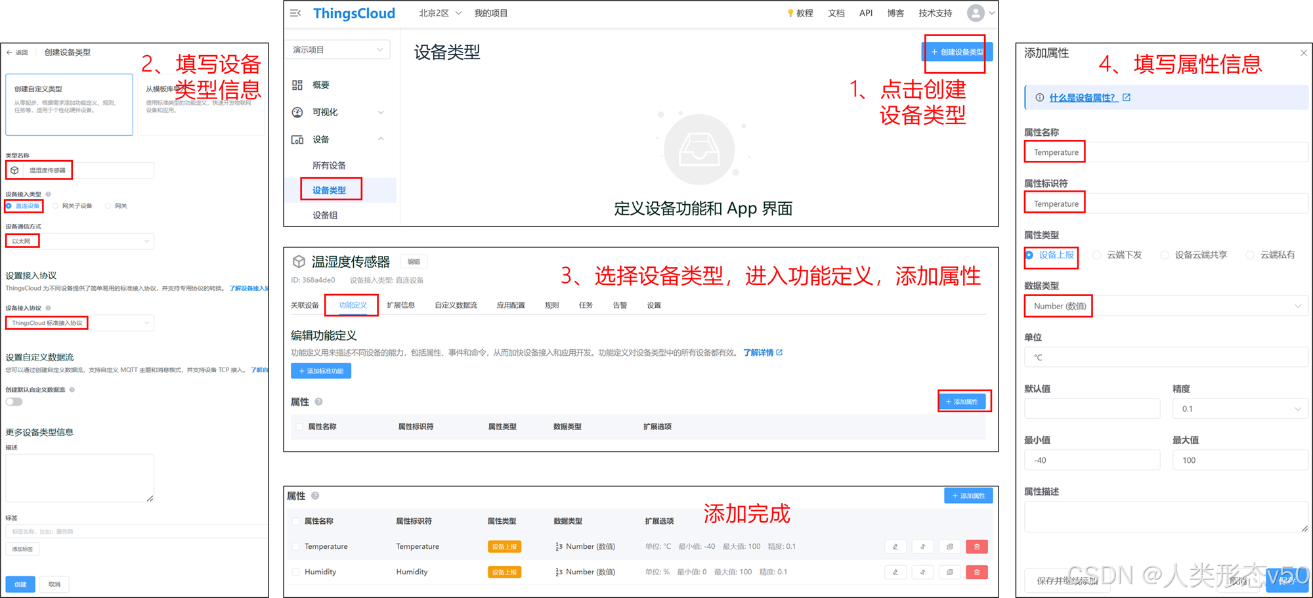
Task: Edit the Humidity attribute row
Action: click(x=895, y=572)
